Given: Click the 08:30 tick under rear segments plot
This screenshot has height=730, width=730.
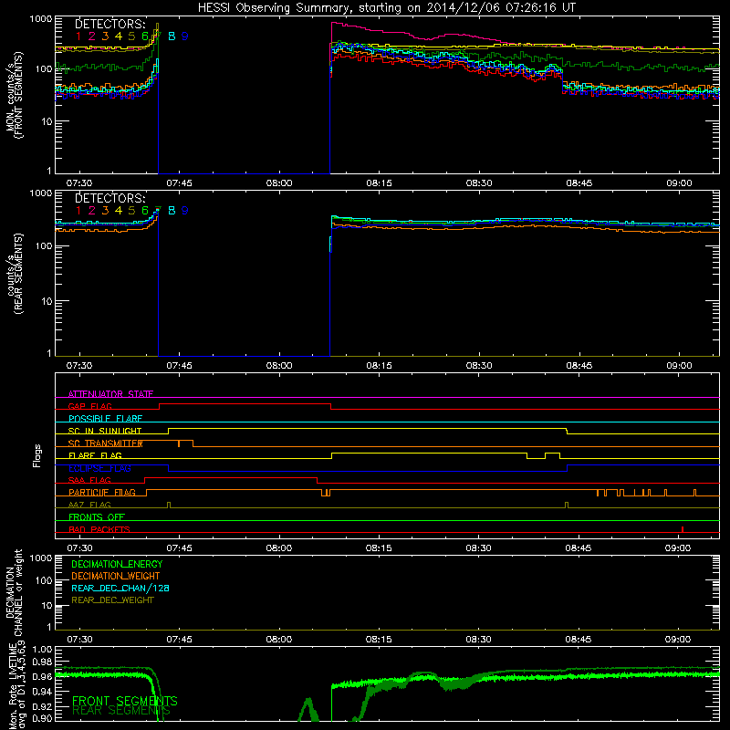Looking at the screenshot, I should [478, 366].
